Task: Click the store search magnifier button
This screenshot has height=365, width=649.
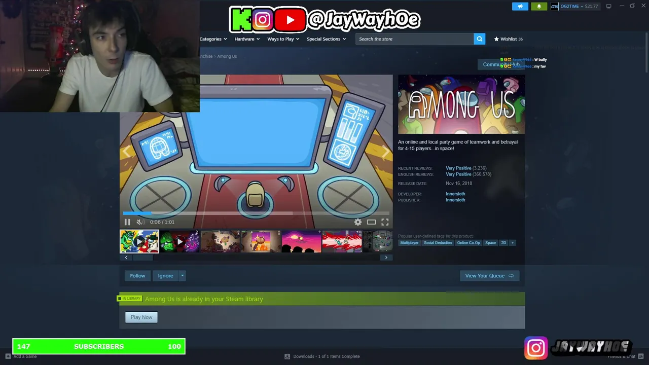Action: (480, 39)
